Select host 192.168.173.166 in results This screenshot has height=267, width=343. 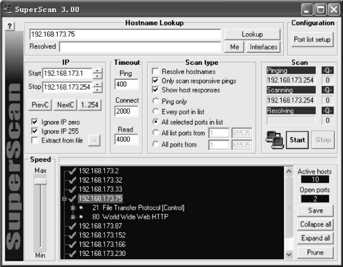pos(102,244)
